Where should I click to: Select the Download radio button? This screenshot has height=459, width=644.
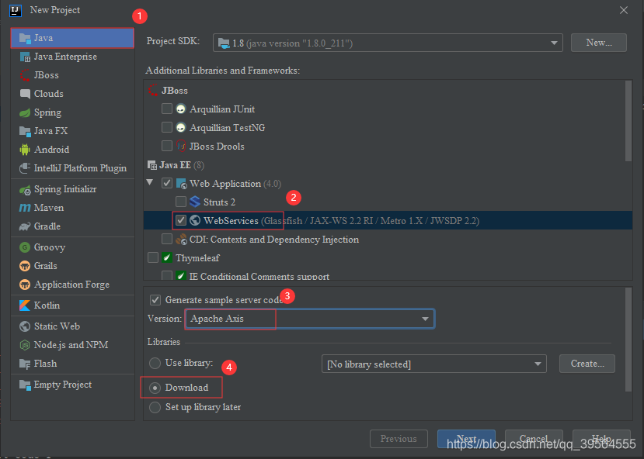(x=155, y=388)
